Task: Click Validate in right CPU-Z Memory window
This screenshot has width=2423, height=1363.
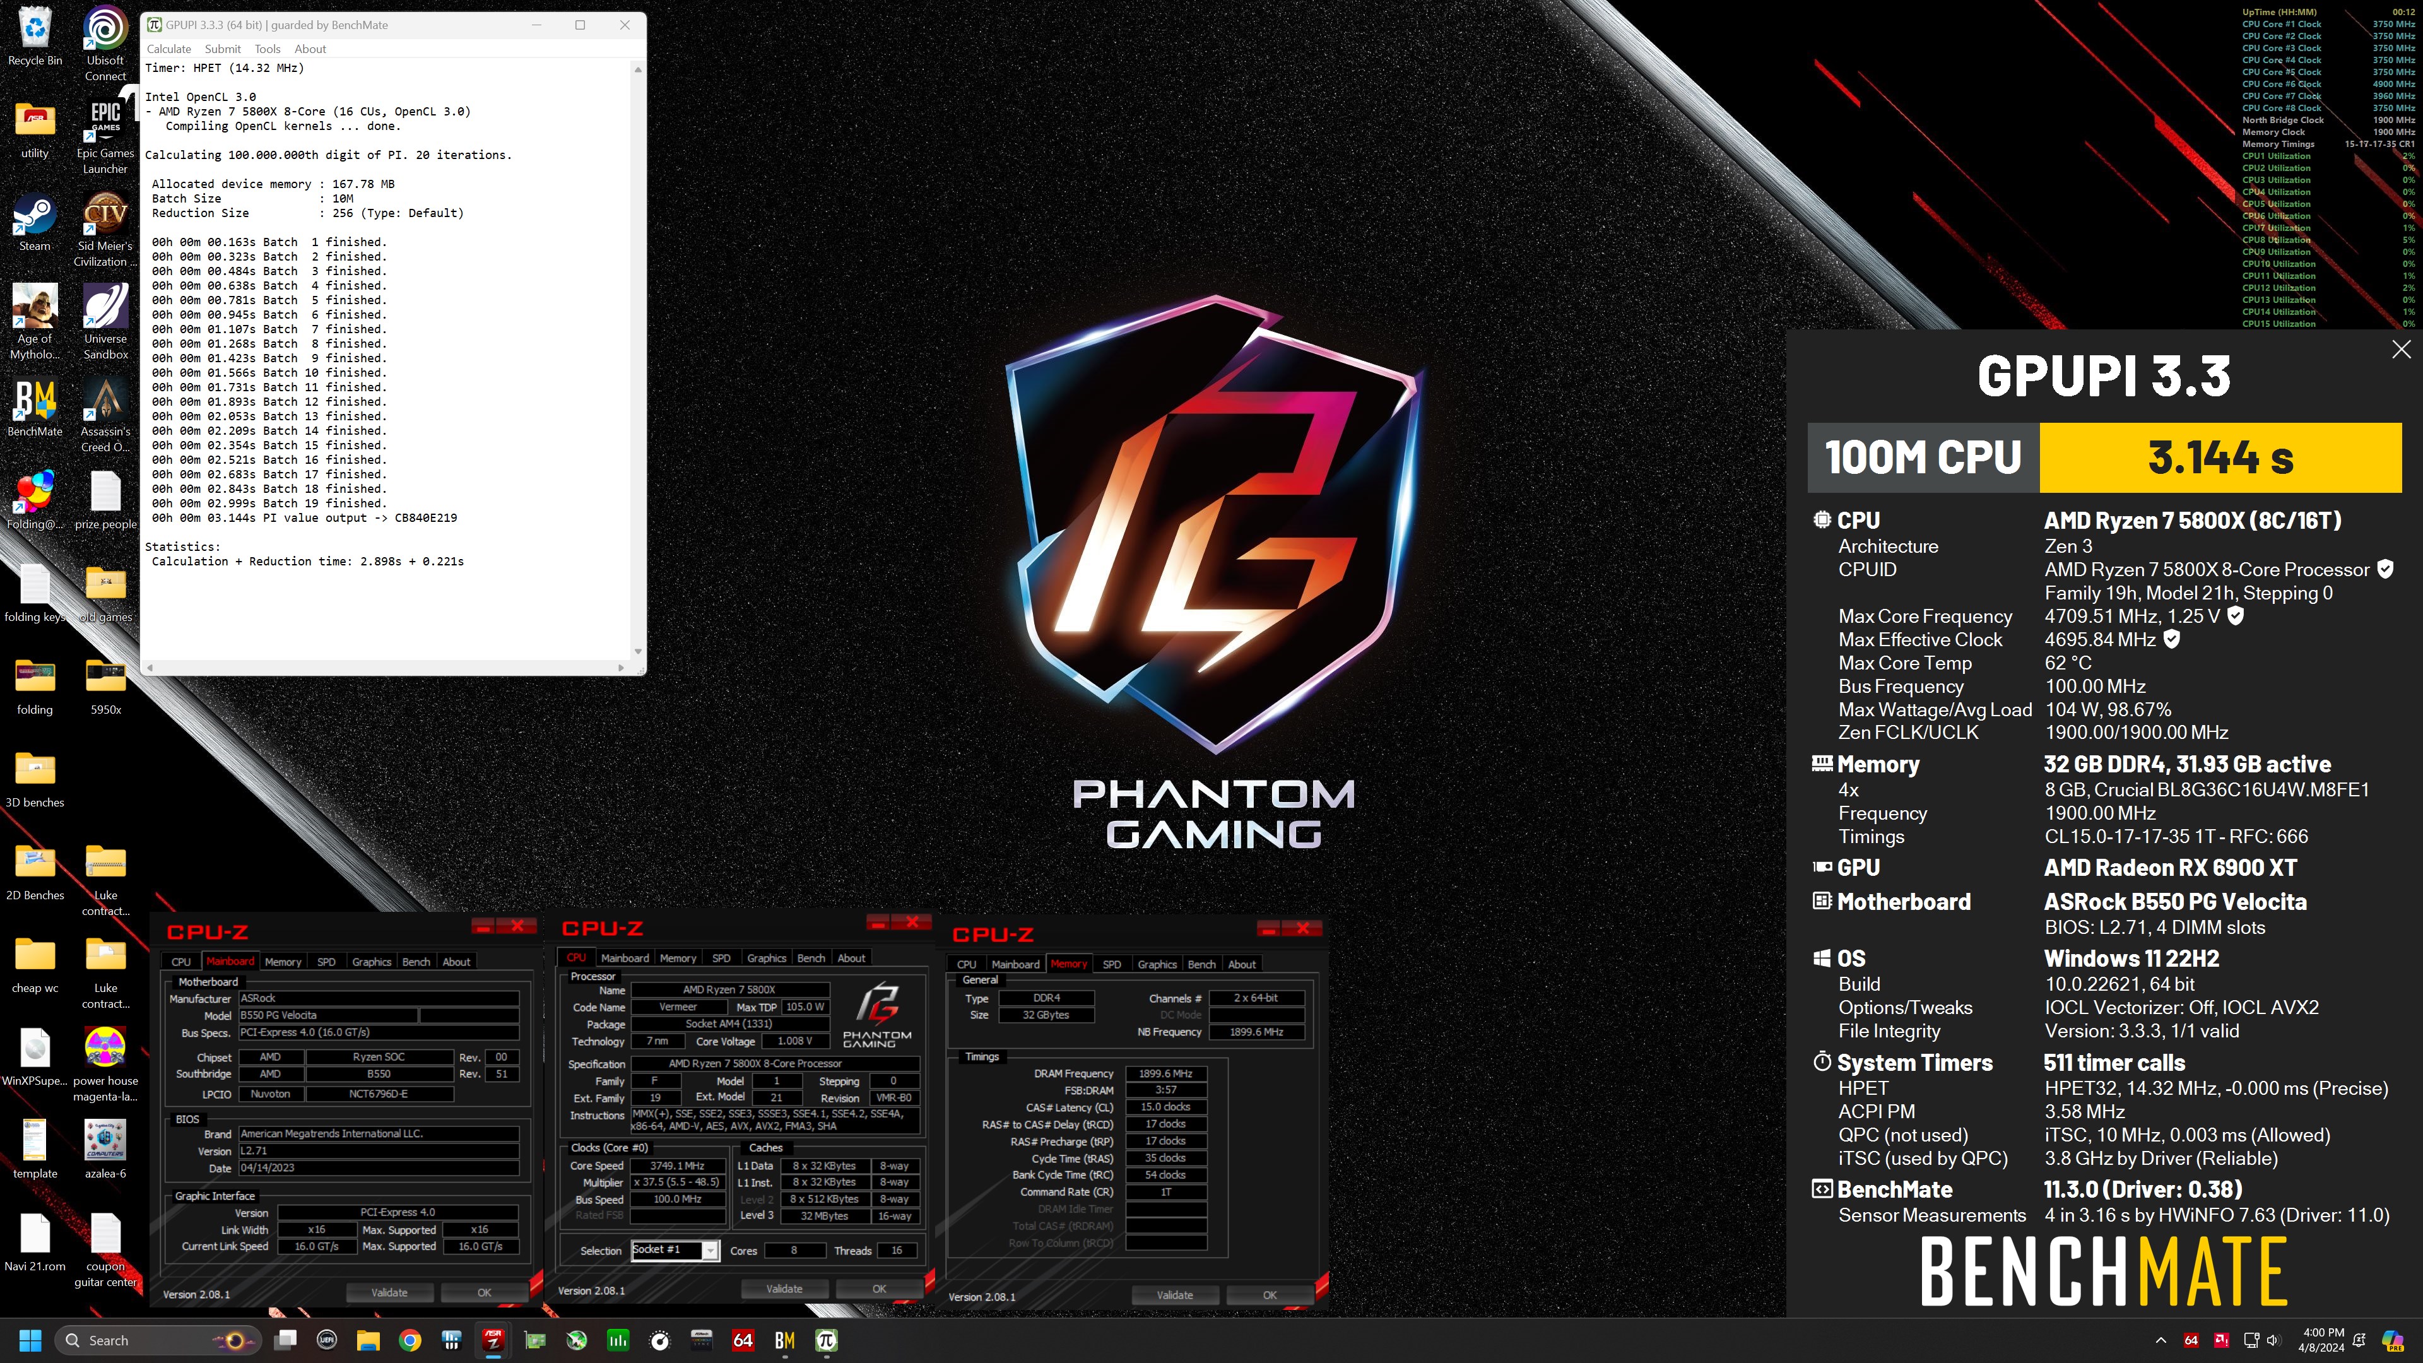Action: (1175, 1295)
